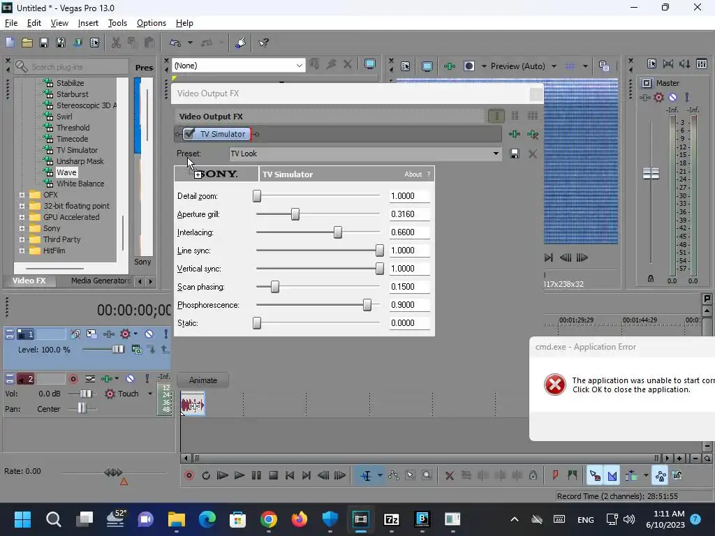Click the What's This help pointer icon
Screen dimensions: 715x536
[263, 43]
